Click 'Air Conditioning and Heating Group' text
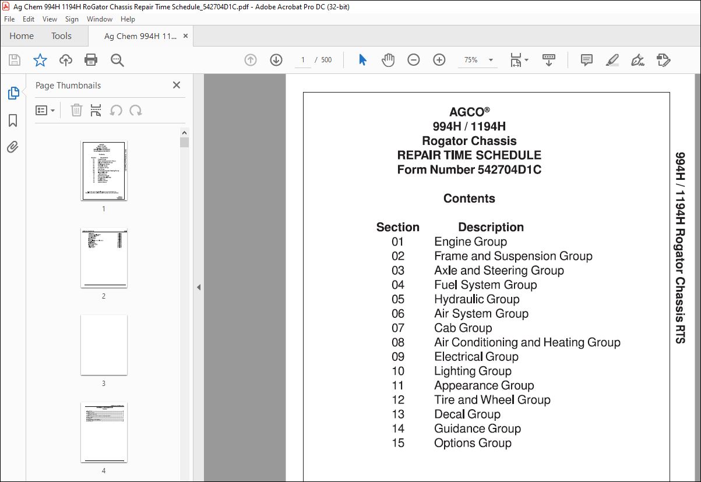Screen dimensions: 701x482 click(x=527, y=342)
